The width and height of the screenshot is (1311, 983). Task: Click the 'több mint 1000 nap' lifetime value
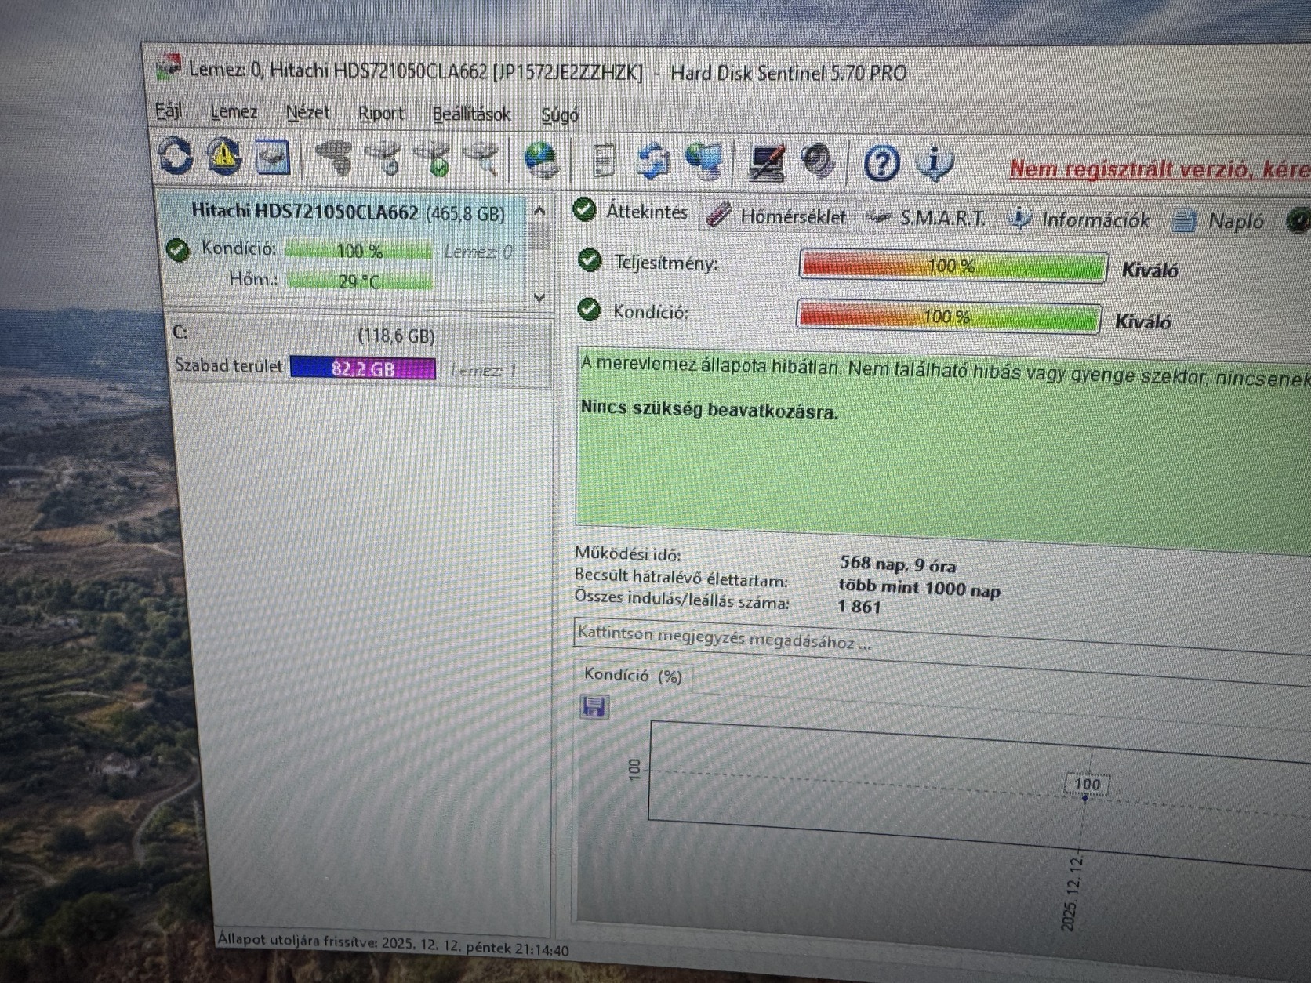[919, 586]
